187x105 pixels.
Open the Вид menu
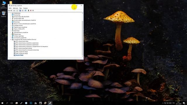[x=20, y=8]
